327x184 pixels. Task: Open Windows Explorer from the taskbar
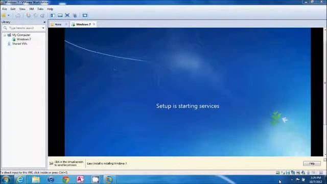coord(36,179)
